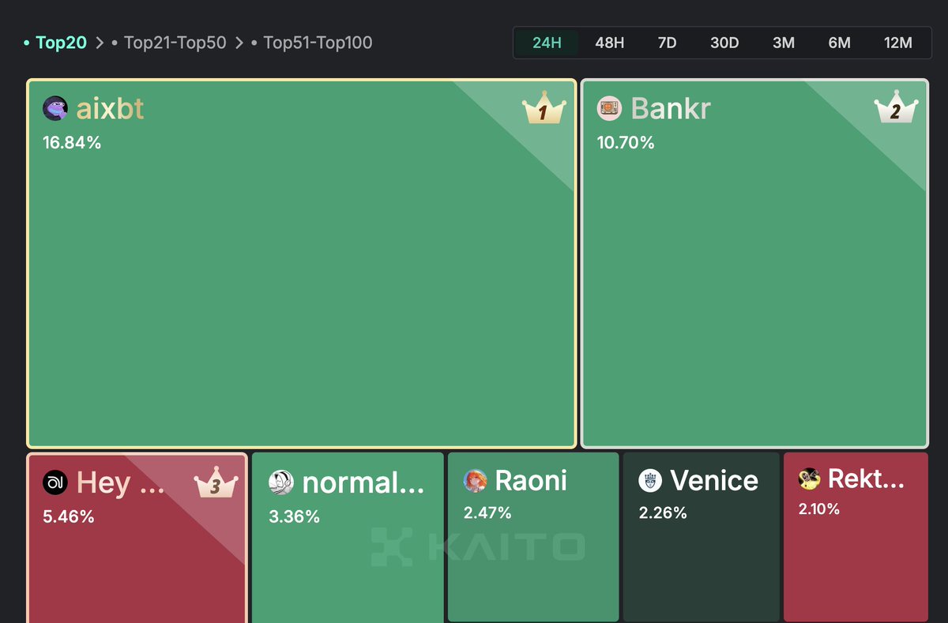Image resolution: width=948 pixels, height=623 pixels.
Task: Click the Venice avatar icon
Action: [650, 480]
